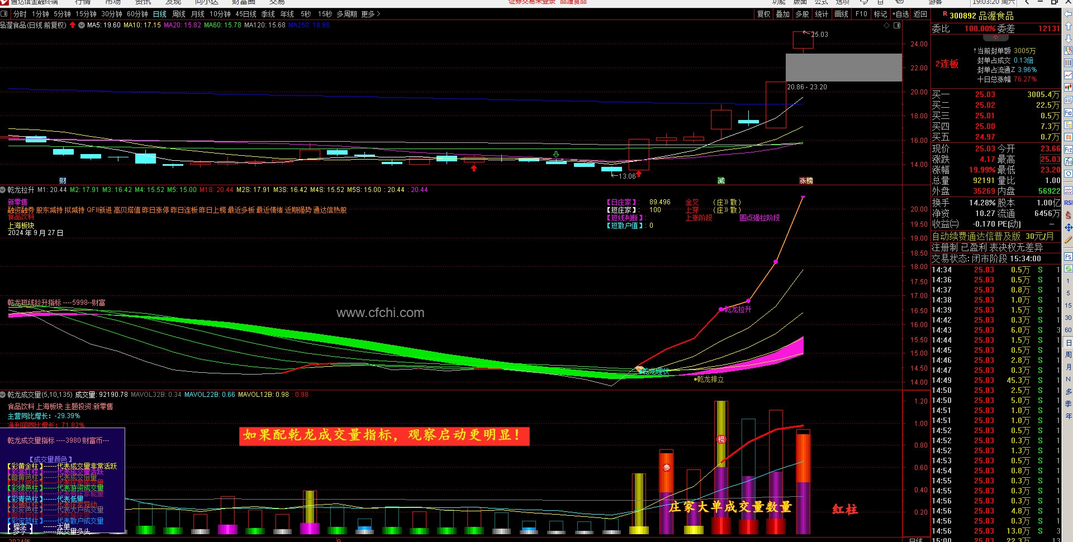Click the 融资融券 tag in indicator panel
The height and width of the screenshot is (542, 1073).
point(21,210)
